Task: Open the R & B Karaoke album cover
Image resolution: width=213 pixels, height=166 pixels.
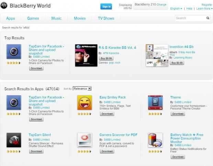Action: click(x=86, y=55)
